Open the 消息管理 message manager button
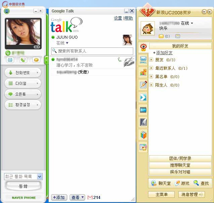The width and height of the screenshot is (214, 203). [x=191, y=194]
